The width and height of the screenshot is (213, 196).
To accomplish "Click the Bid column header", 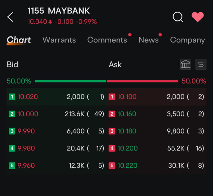I will point(12,64).
